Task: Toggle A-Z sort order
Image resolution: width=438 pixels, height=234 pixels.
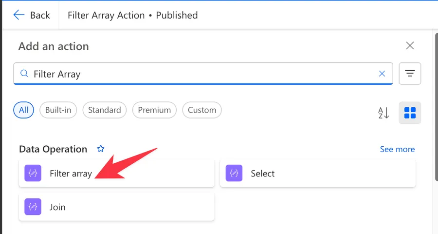Action: pos(383,113)
